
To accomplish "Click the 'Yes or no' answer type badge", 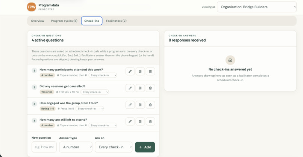I will 47,92.
